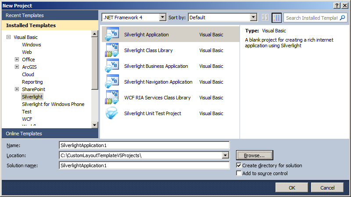This screenshot has height=197, width=351.
Task: Click the Silverlight Unit Test Project icon
Action: (112, 113)
